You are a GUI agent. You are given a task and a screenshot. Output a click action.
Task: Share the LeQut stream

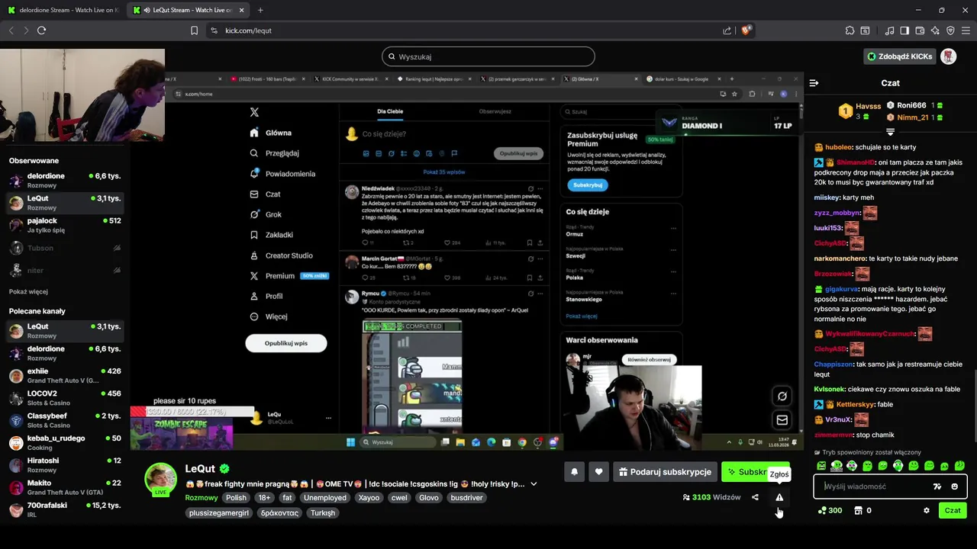point(755,497)
